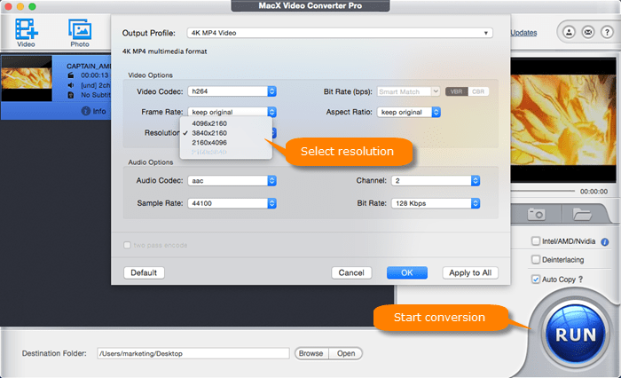Open the user account icon
This screenshot has width=621, height=378.
pos(570,32)
